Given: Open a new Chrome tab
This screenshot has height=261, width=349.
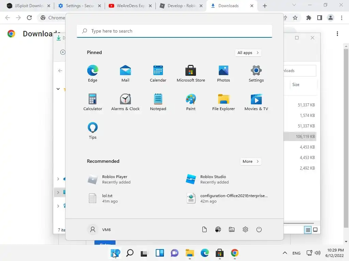Looking at the screenshot, I should coord(264,6).
